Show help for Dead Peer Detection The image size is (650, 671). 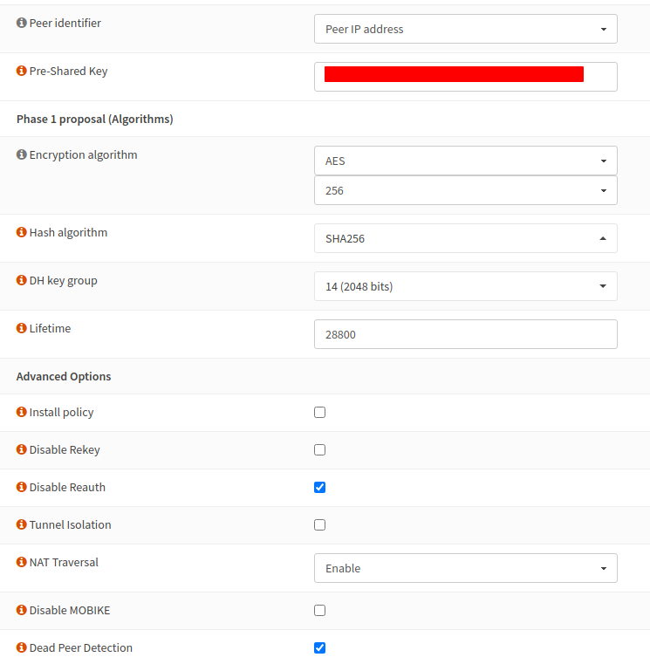(22, 647)
